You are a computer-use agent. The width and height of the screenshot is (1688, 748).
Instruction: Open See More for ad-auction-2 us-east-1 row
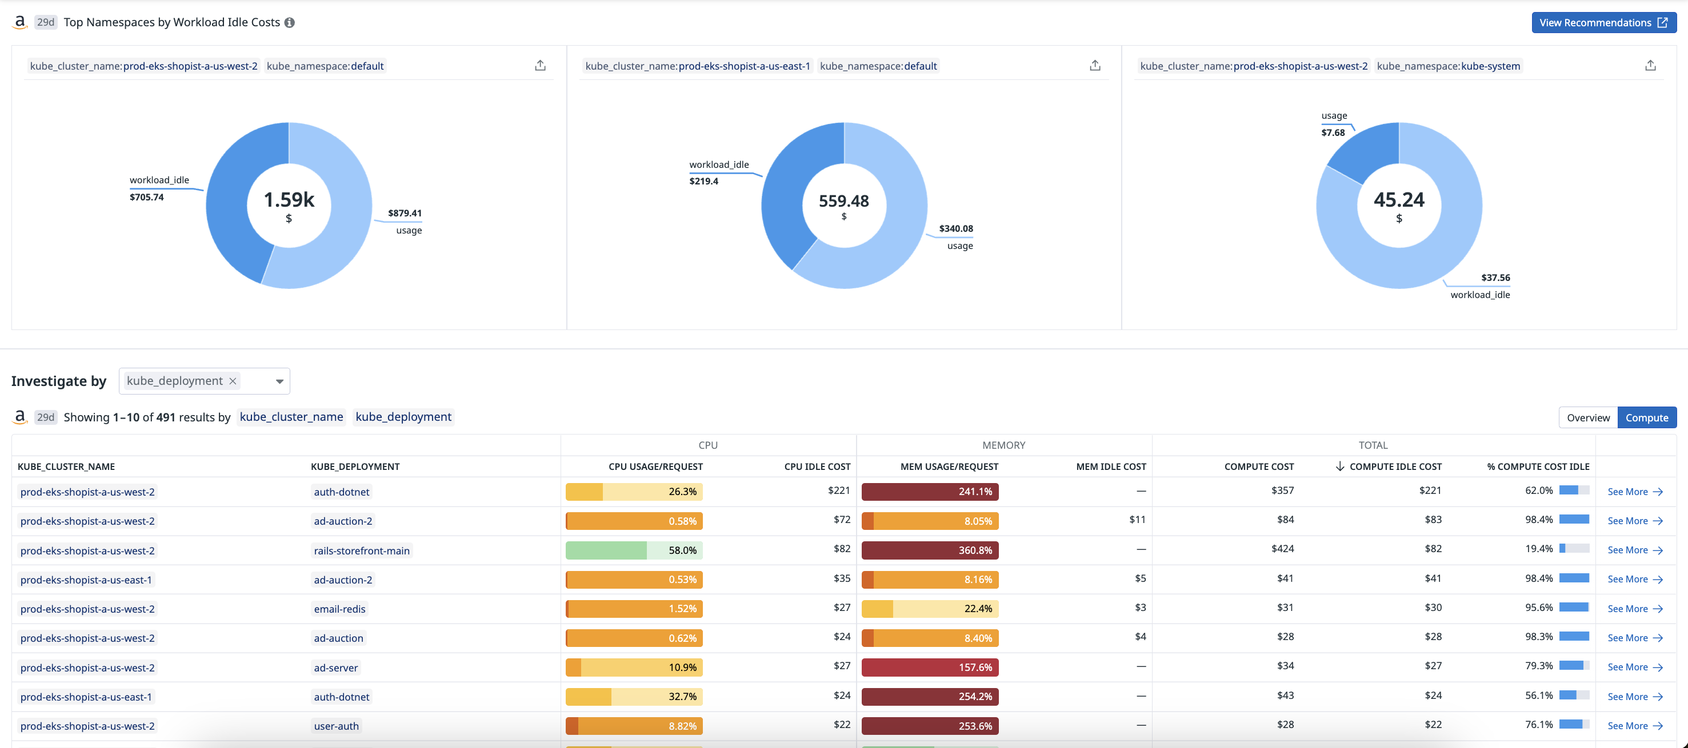pos(1635,579)
